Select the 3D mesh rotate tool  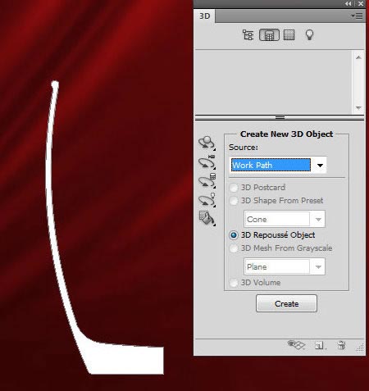(x=207, y=181)
